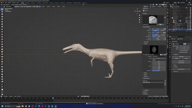Screen dimensions: 192x108
Task: Hide Bottom Teeth via its eye icon
Action: click(189, 24)
